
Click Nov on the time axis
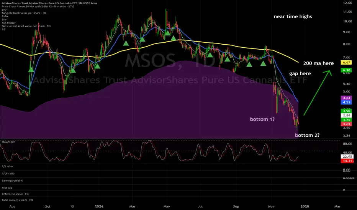tap(271, 206)
